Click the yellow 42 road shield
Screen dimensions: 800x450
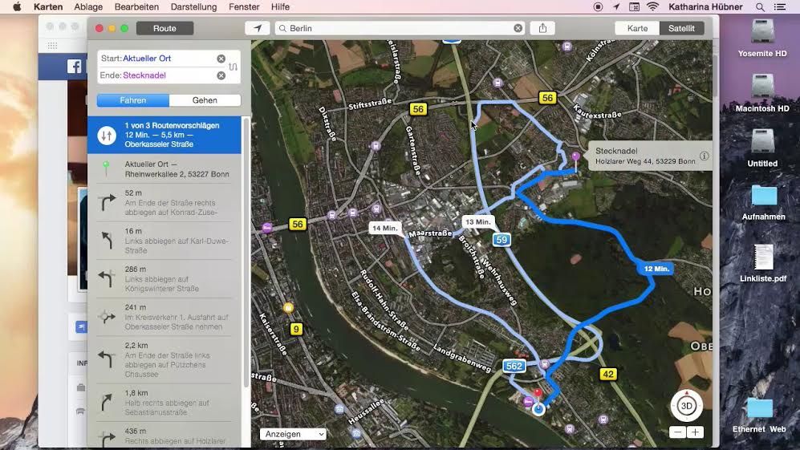click(x=607, y=374)
